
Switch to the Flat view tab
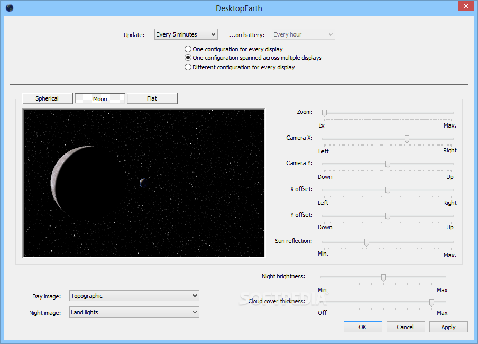(x=152, y=98)
